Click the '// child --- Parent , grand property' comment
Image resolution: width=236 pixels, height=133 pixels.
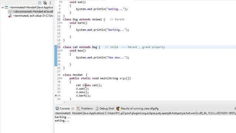[x=135, y=47]
